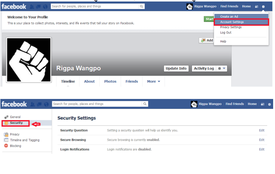Screen dimensions: 275x174
Task: Click privacy shortcuts lock icon in bottom navbar
Action: [x=263, y=104]
